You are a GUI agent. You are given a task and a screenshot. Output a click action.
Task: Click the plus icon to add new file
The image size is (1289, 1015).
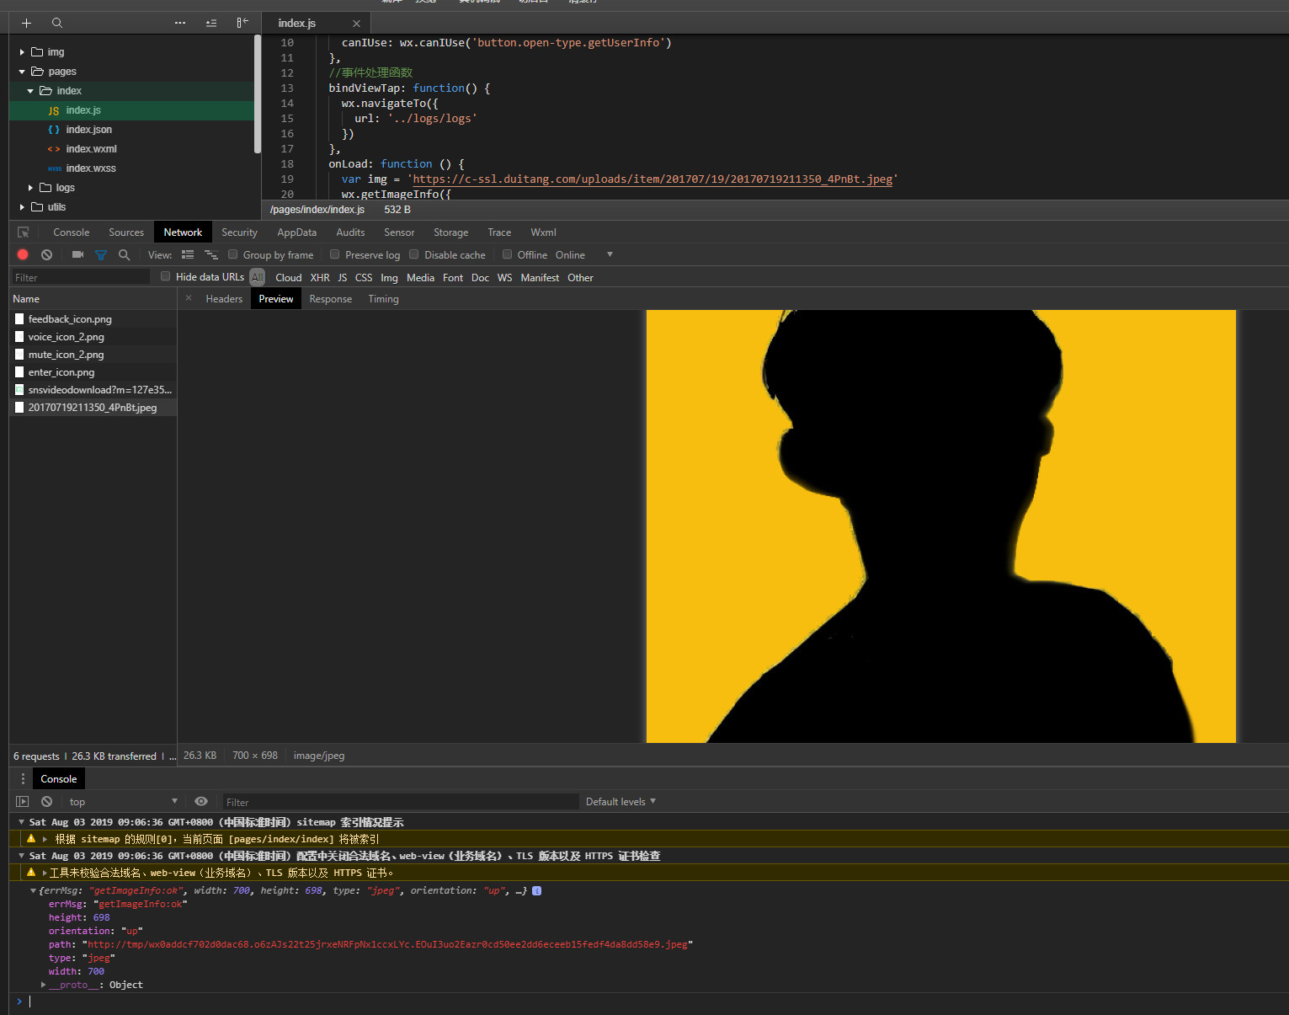point(26,23)
